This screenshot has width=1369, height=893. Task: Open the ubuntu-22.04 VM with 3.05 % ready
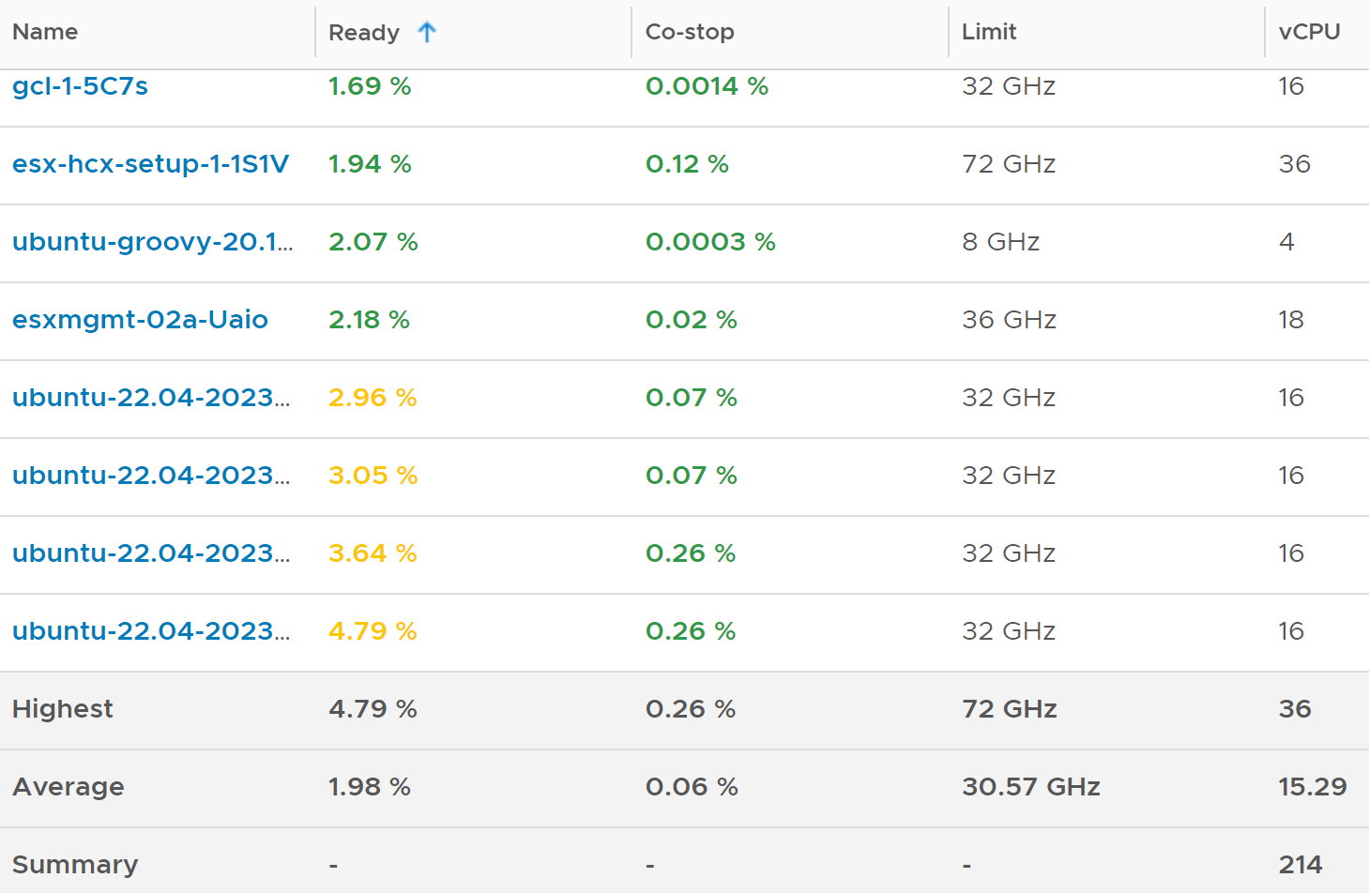pos(151,476)
